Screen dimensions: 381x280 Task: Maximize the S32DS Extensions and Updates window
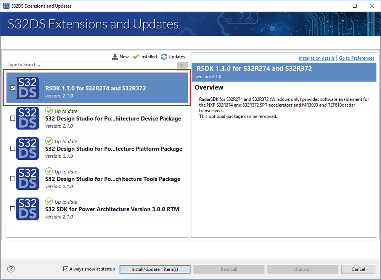355,6
